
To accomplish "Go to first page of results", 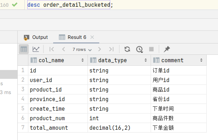I will click(x=52, y=49).
